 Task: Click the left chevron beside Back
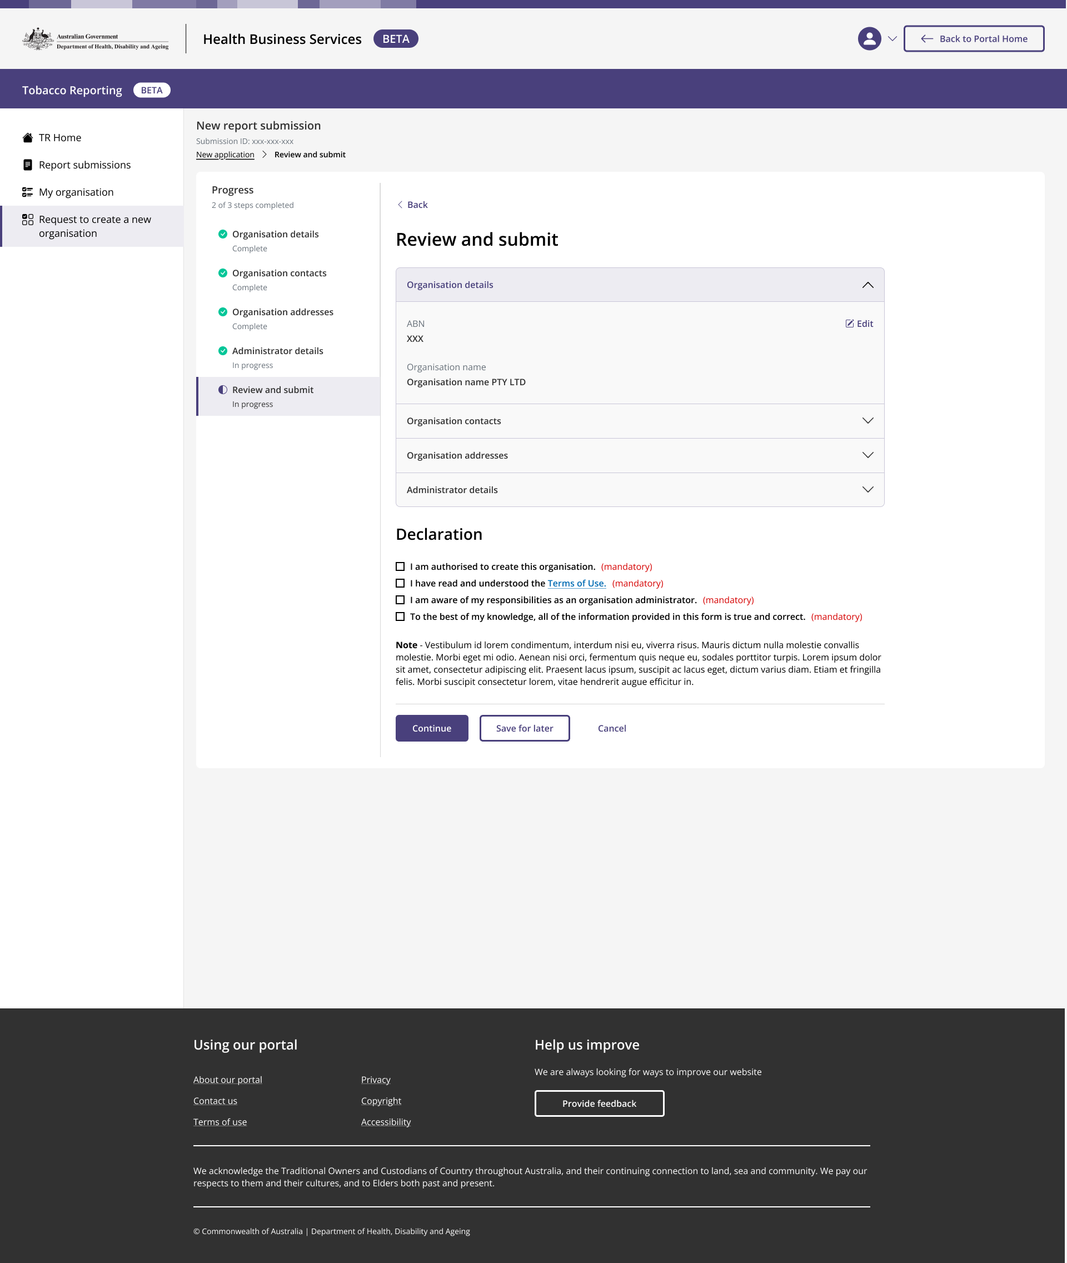(400, 205)
